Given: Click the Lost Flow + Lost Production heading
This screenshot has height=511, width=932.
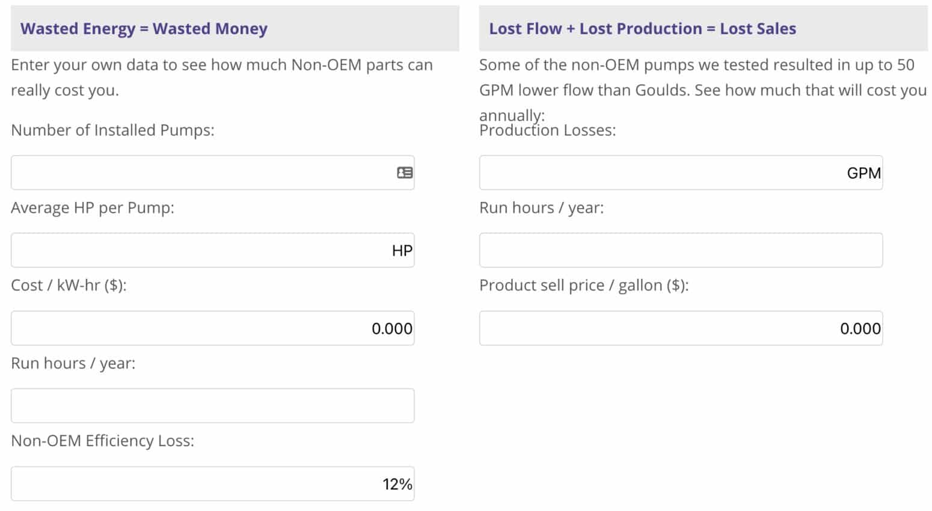Looking at the screenshot, I should [642, 29].
